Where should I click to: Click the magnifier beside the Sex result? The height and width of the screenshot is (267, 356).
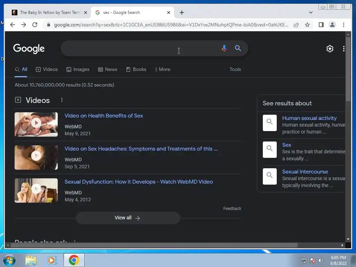coord(270,149)
